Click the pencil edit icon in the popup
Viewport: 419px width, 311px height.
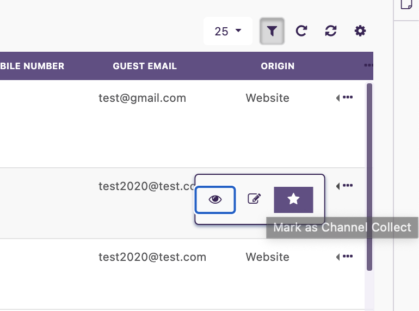pos(254,199)
